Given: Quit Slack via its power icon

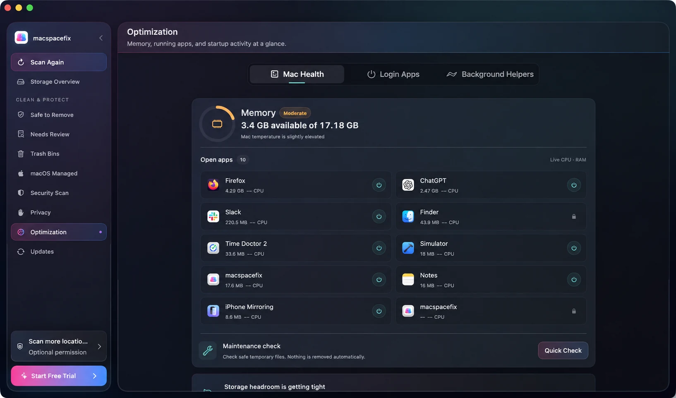Looking at the screenshot, I should pos(379,216).
